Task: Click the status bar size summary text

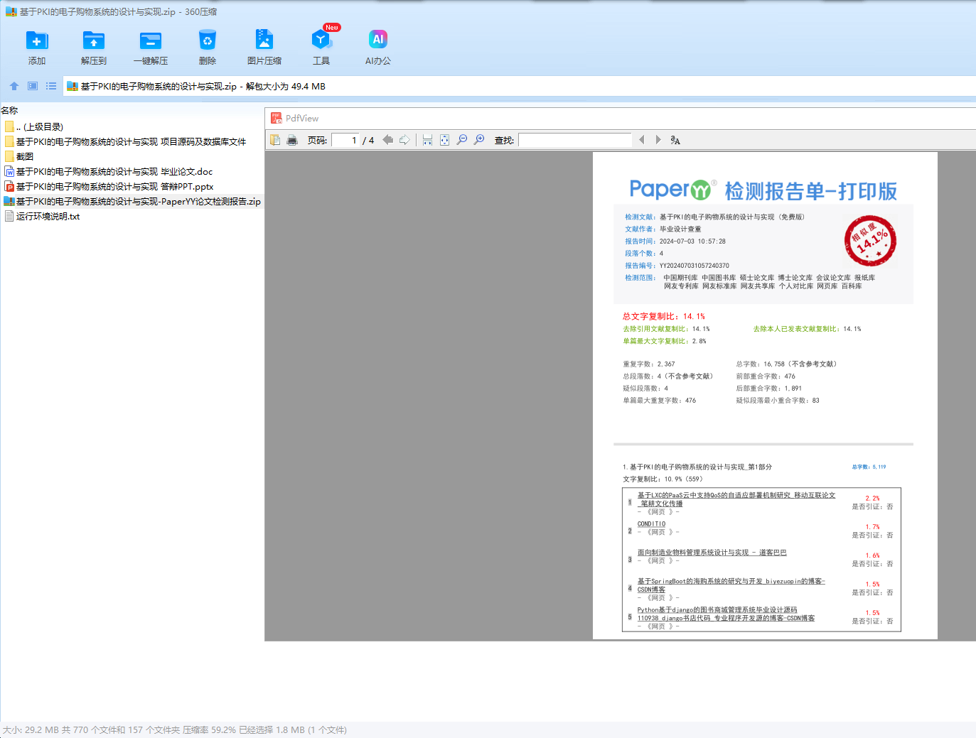Action: coord(175,729)
